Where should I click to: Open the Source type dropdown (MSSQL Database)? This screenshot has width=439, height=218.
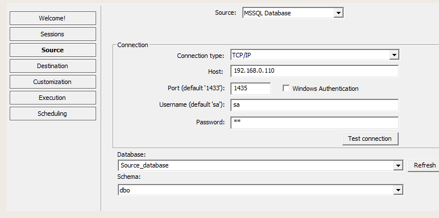[x=293, y=13]
